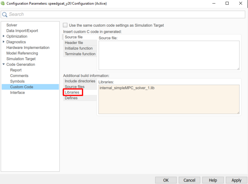Select Interface under Code Generation

(17, 93)
